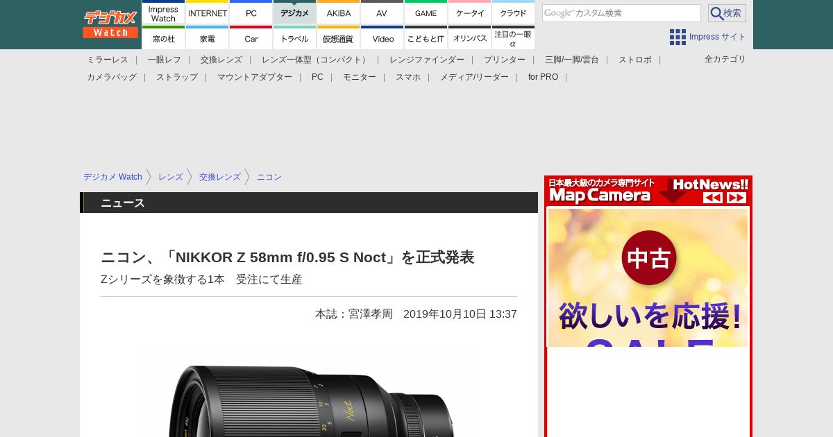
Task: Click author line 本誌：宮澤孝周
Action: tap(354, 314)
